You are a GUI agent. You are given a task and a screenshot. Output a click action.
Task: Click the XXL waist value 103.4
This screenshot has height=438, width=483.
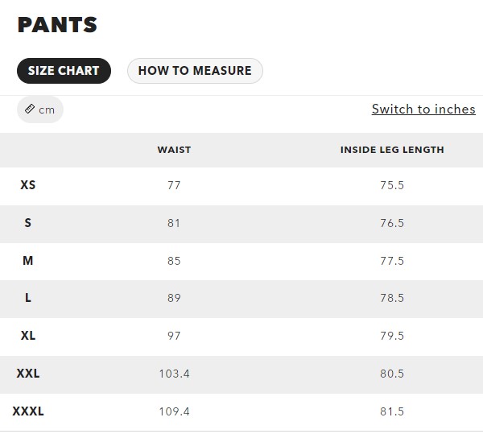point(174,374)
